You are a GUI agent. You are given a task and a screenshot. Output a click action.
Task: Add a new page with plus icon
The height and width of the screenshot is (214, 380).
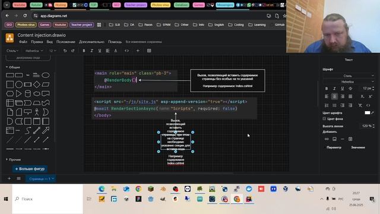[x=9, y=178]
